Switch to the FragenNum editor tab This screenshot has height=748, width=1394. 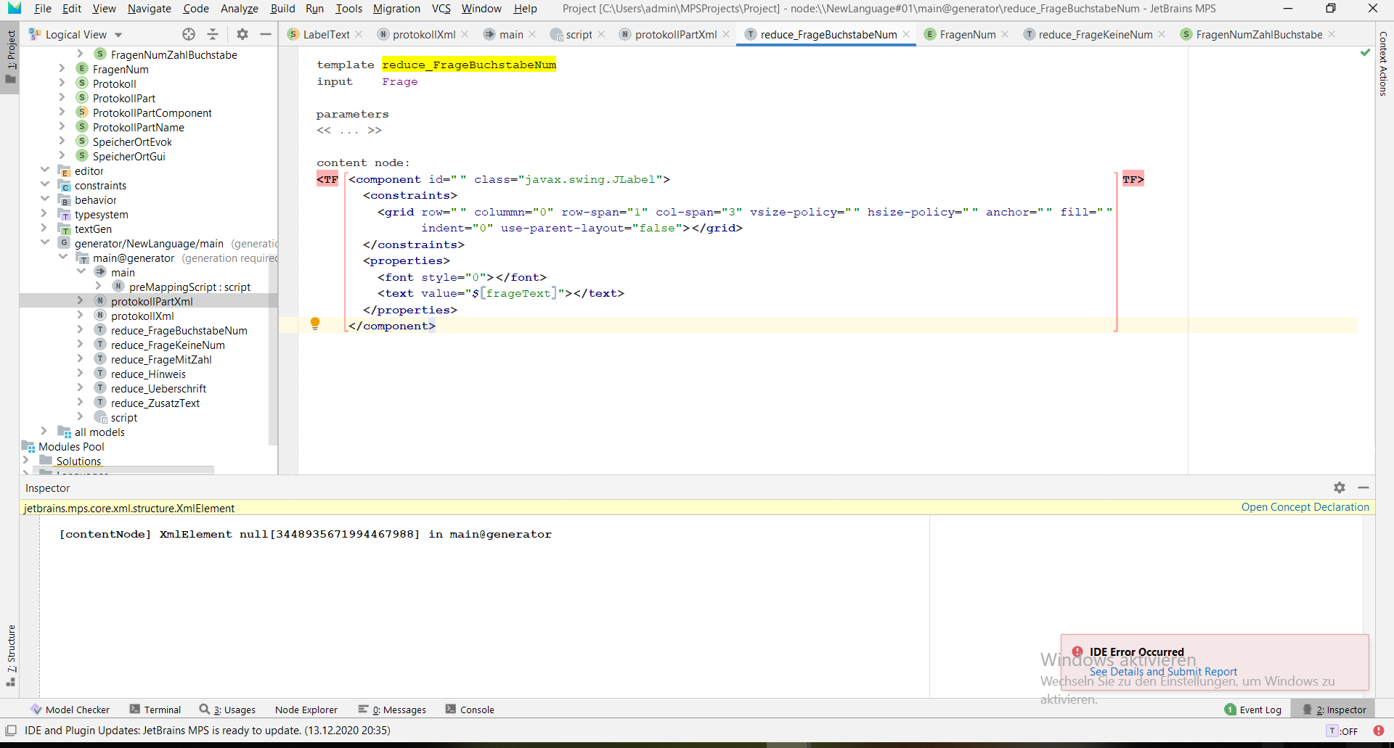(x=967, y=34)
